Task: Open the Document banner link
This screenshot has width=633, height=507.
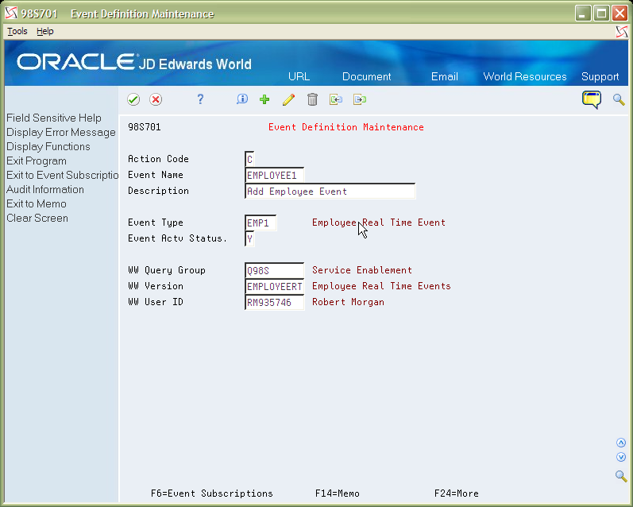Action: [x=367, y=77]
